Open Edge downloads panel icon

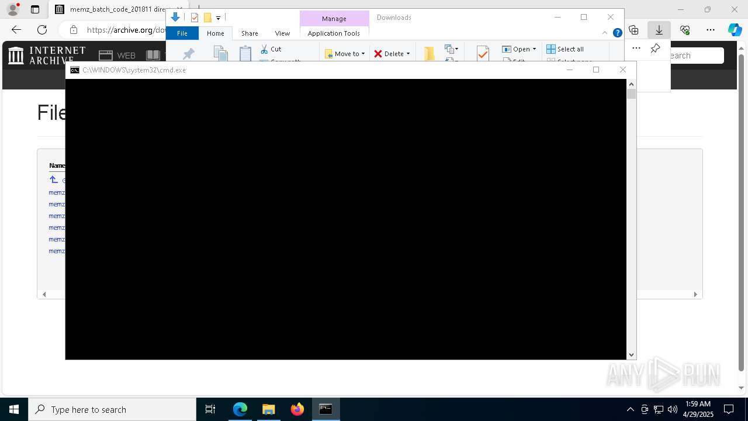click(659, 30)
